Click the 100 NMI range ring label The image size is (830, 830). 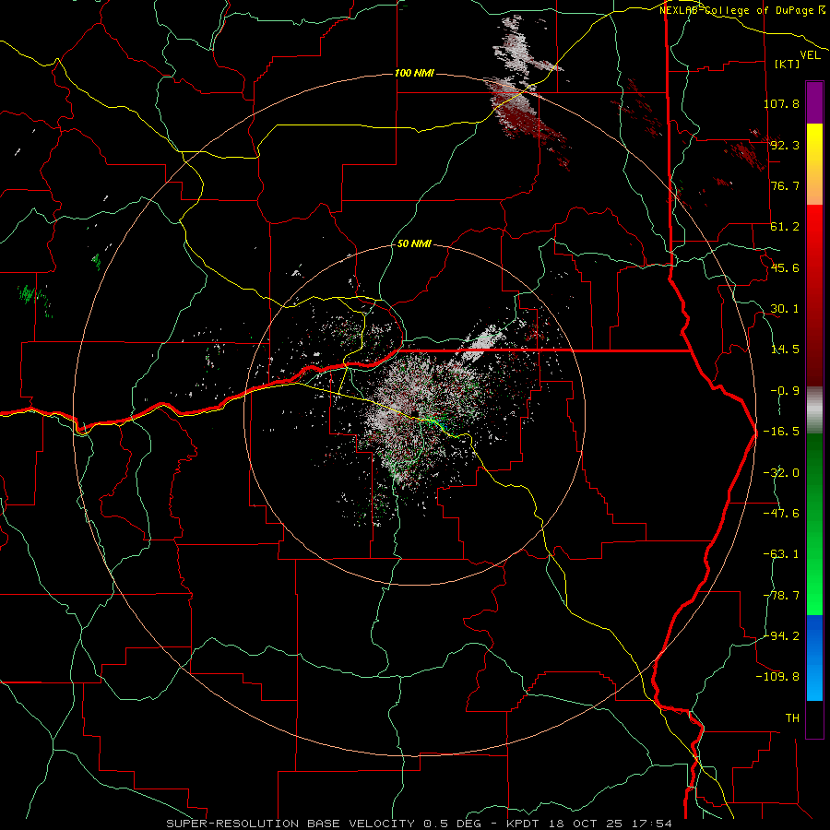click(x=414, y=73)
